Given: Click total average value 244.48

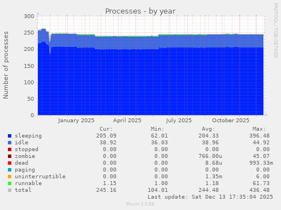Looking at the screenshot, I should [x=209, y=190].
